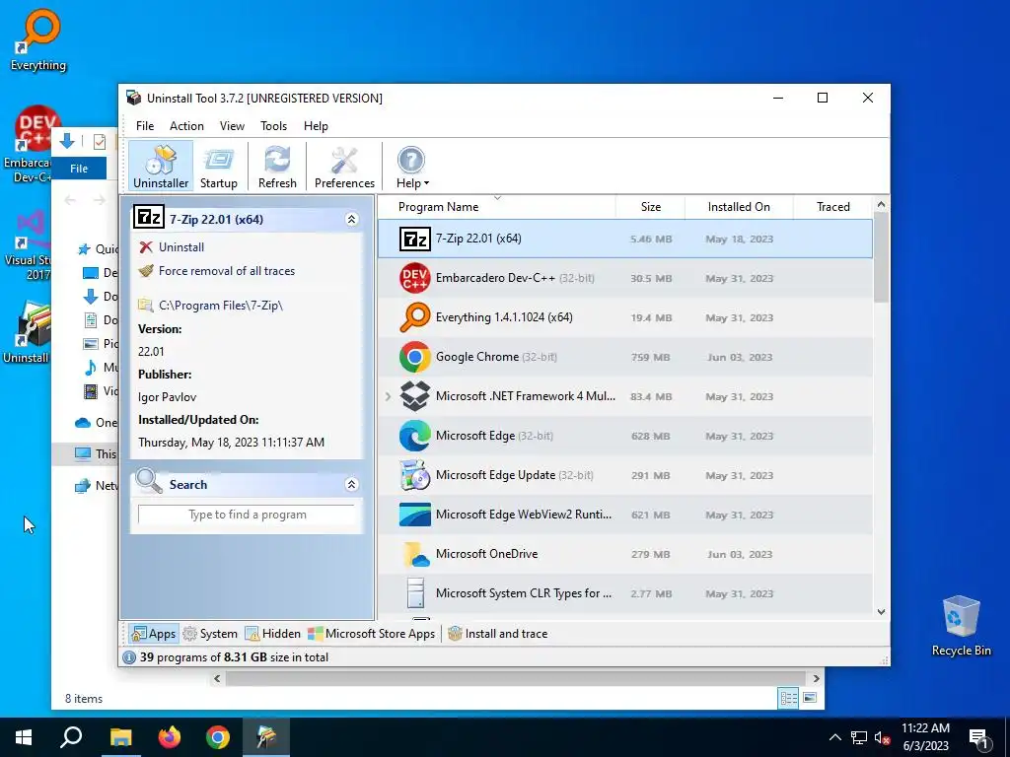This screenshot has height=757, width=1010.
Task: Open the C:\Program Files\7-Zip\ folder link
Action: pyautogui.click(x=220, y=306)
